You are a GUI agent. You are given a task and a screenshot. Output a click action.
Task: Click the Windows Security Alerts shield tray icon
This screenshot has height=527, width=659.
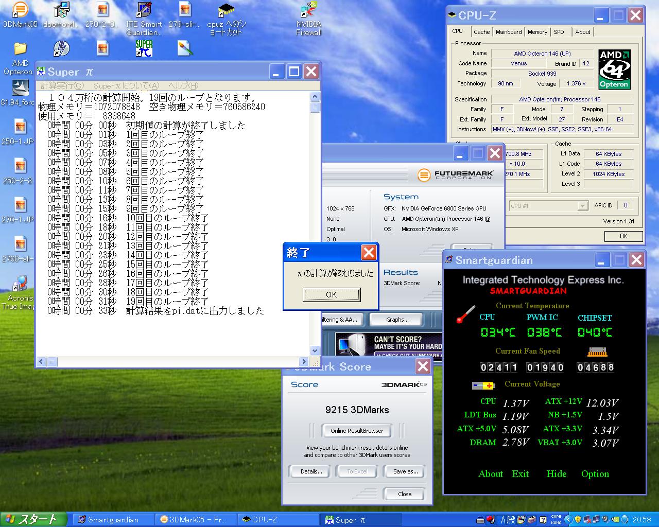point(578,520)
